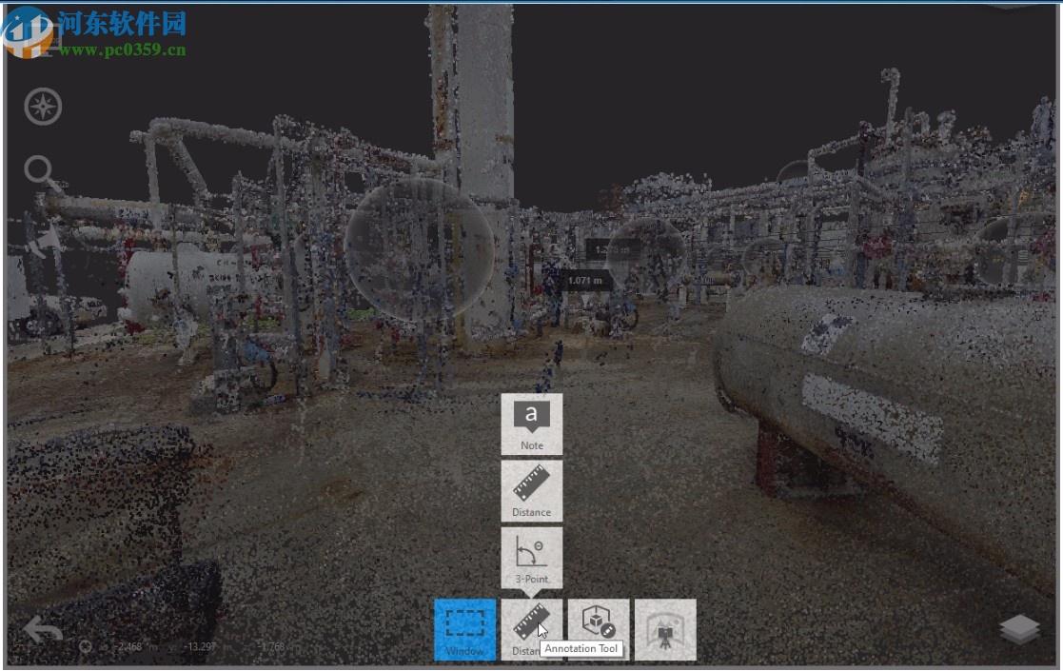
Task: Pick Distance from the flyout menu
Action: [530, 488]
